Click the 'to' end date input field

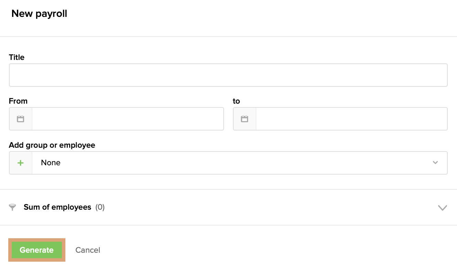[351, 119]
